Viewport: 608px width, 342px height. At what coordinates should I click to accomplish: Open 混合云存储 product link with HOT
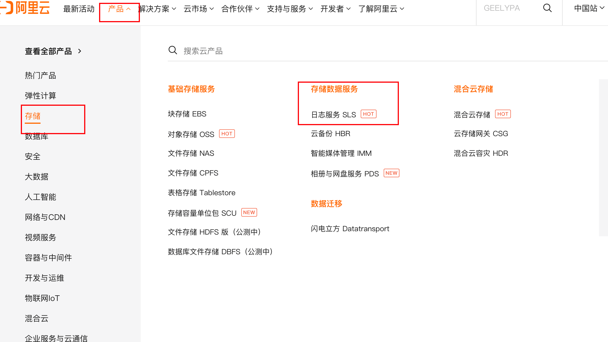point(472,114)
